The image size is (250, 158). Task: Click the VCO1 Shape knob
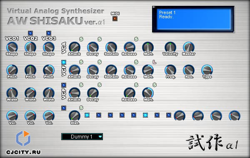12,47
